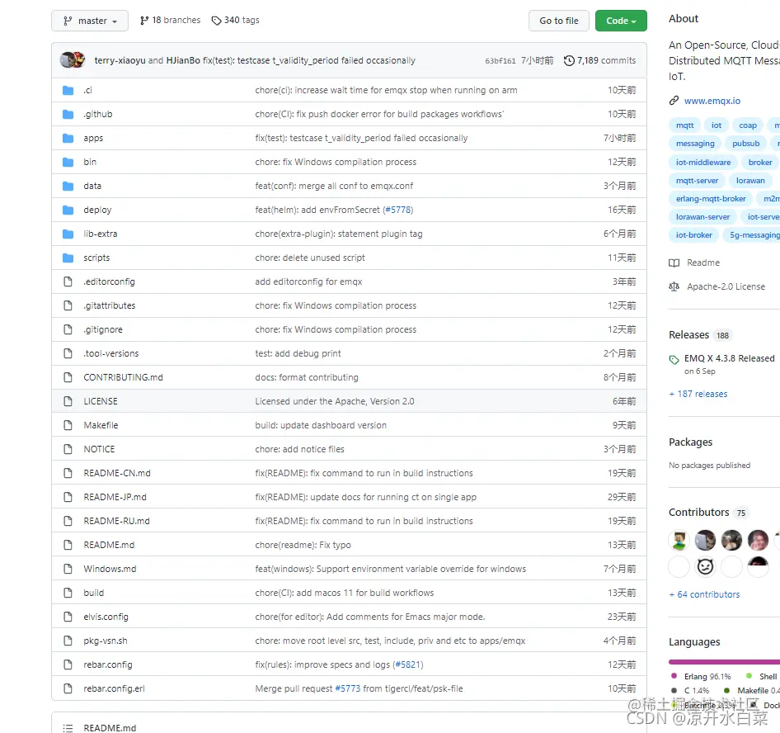
Task: Click the file icon beside CONTRIBUTING.md
Action: click(68, 377)
